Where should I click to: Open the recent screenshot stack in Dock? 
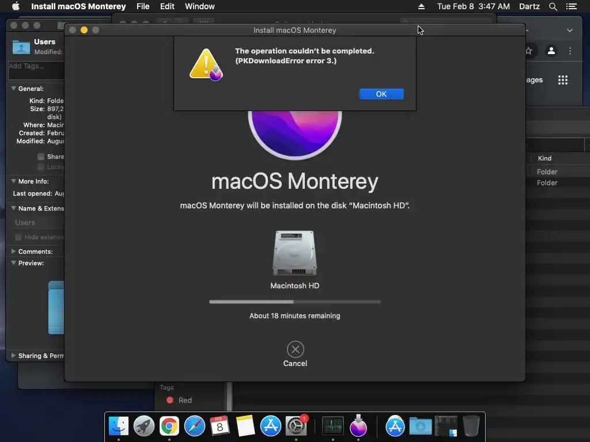point(446,426)
